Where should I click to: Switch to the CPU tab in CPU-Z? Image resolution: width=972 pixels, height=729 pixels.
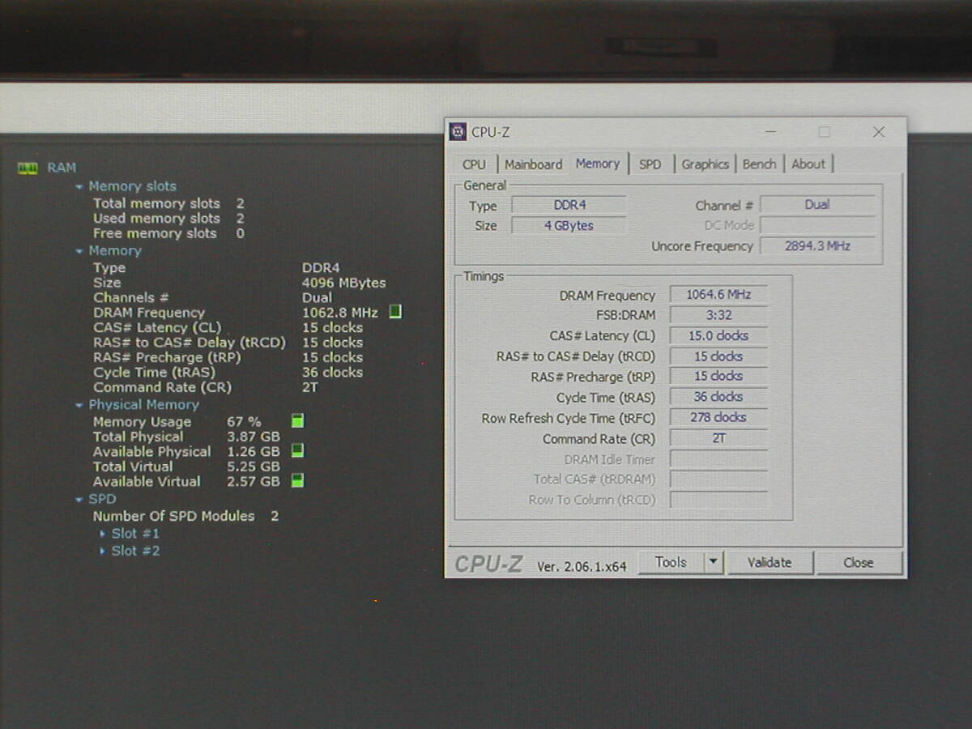point(474,164)
